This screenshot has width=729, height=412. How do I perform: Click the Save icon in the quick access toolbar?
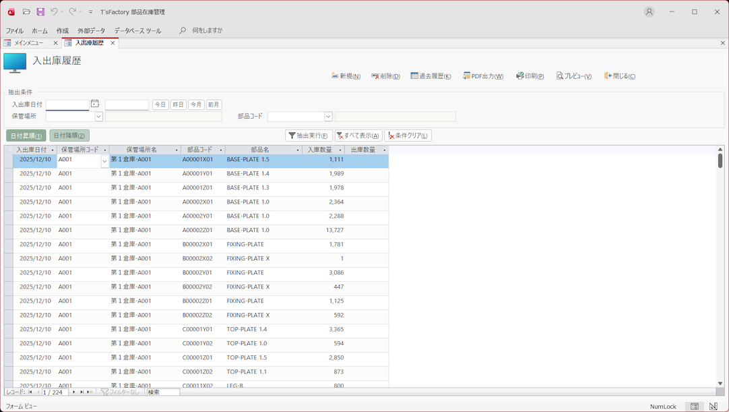(x=40, y=11)
